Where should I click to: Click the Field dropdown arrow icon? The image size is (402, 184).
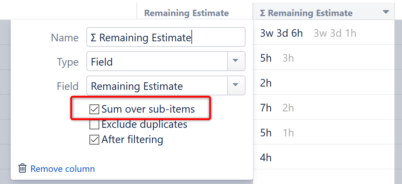pos(236,86)
